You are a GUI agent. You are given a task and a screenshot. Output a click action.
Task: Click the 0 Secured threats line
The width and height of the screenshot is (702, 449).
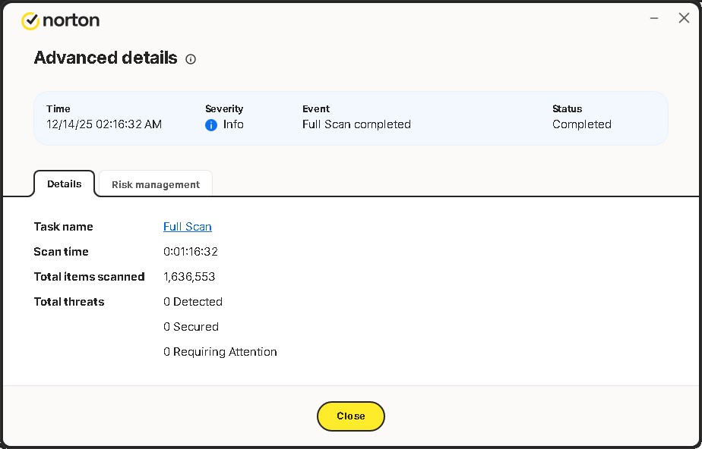(x=191, y=327)
